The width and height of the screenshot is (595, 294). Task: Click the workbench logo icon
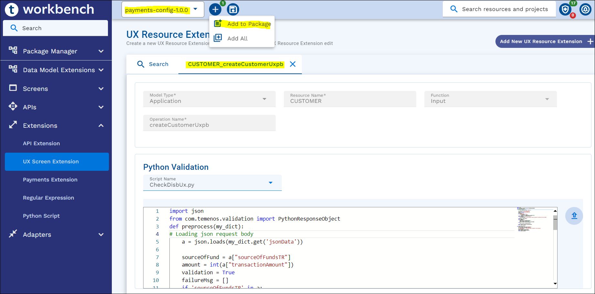12,9
